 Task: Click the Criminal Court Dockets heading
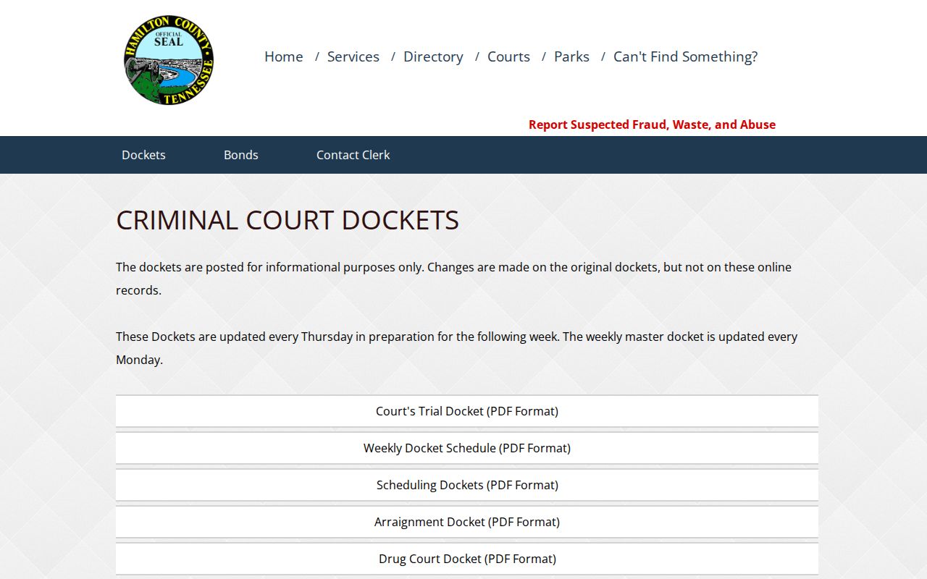pos(288,220)
